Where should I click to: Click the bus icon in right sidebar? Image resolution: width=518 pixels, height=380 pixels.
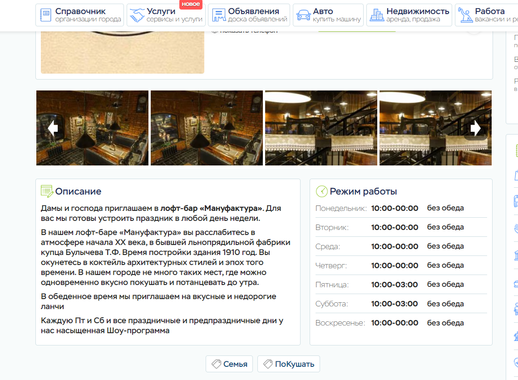tap(516, 200)
